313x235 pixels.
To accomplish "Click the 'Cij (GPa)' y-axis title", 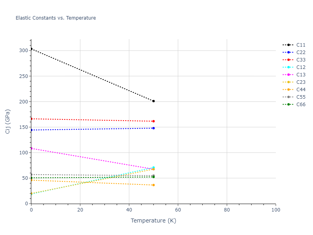I will point(8,121).
